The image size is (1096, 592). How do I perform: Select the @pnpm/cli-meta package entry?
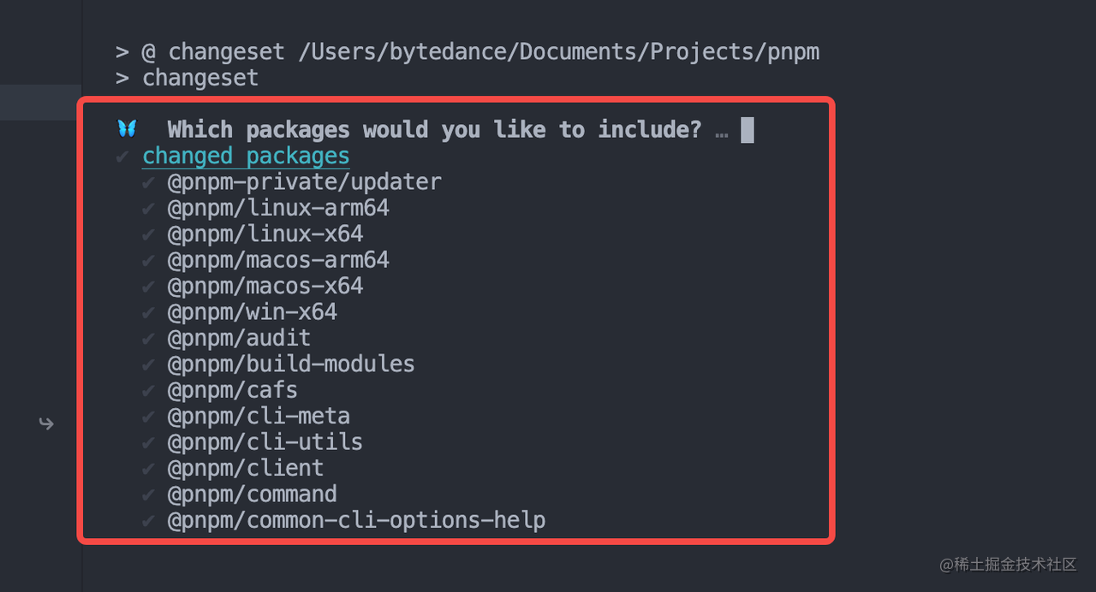pos(259,417)
